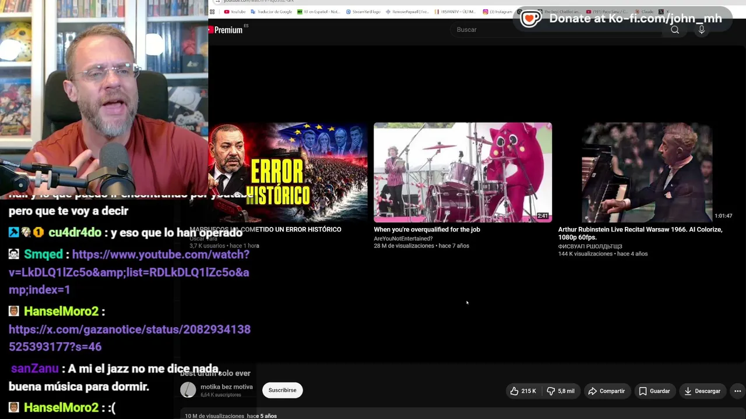
Task: Open the Claude bookmark
Action: coord(644,12)
